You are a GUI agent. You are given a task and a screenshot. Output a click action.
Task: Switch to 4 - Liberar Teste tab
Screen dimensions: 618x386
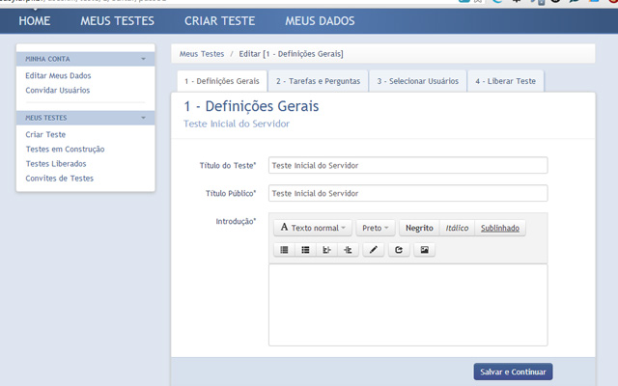click(506, 81)
